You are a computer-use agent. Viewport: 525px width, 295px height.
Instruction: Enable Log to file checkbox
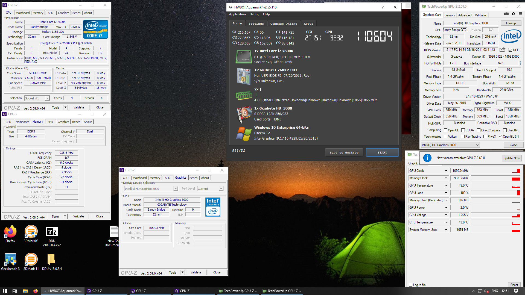tap(410, 285)
